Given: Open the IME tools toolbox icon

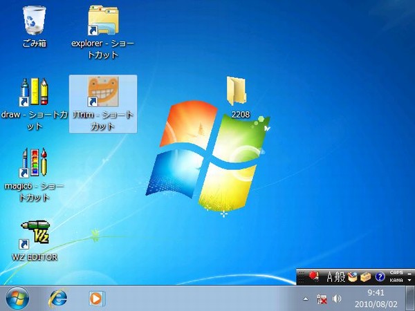Looking at the screenshot, I should click(x=366, y=277).
